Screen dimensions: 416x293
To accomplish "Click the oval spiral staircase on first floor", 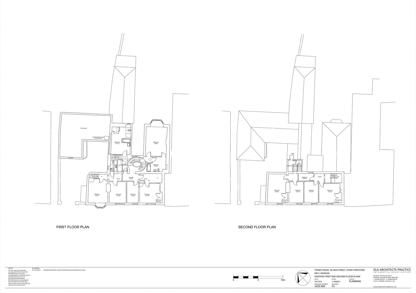I will point(136,164).
